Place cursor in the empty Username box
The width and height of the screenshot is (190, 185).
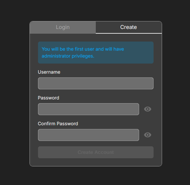click(96, 83)
